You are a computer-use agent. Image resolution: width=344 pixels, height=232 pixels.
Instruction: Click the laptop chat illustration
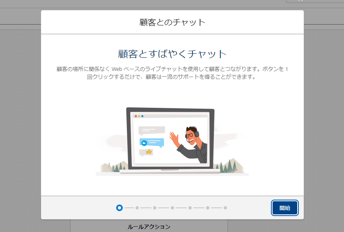[x=172, y=141]
